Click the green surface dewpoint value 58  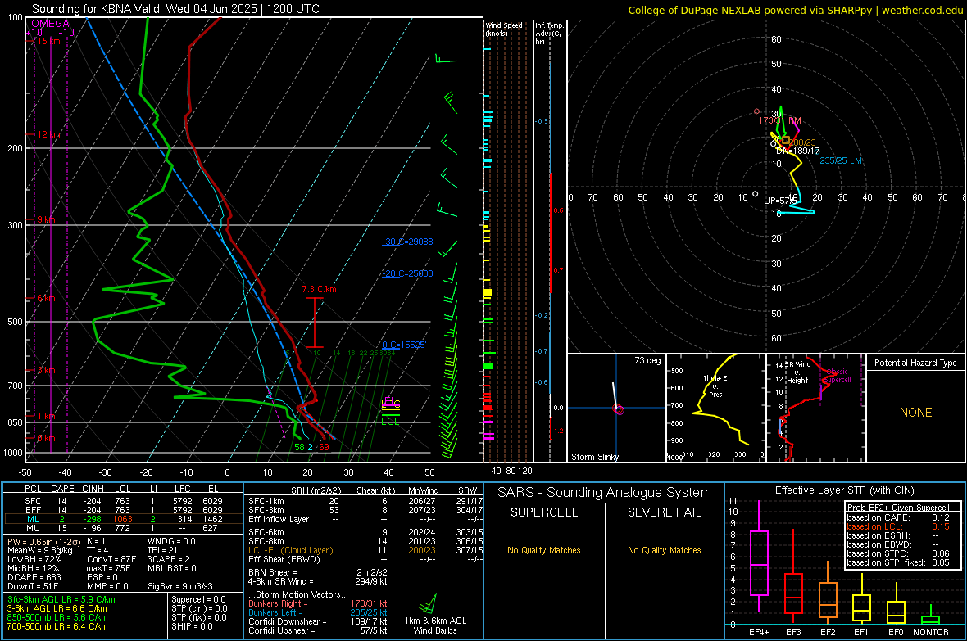tap(299, 447)
